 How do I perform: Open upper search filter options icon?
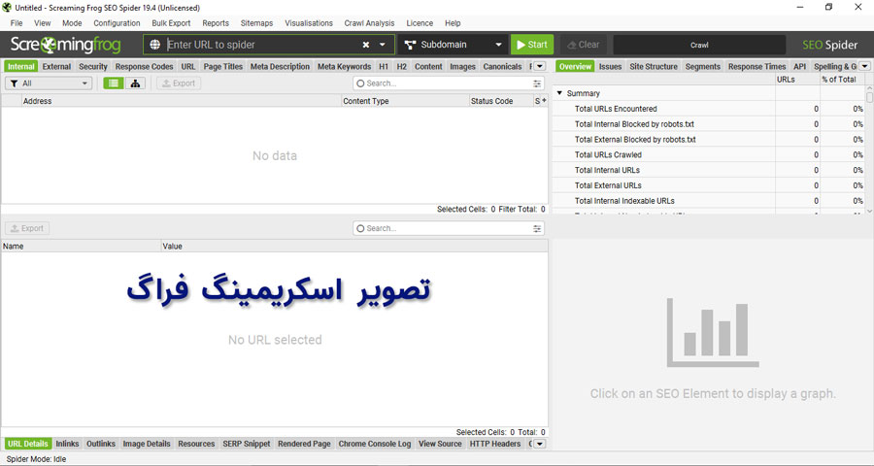(537, 83)
